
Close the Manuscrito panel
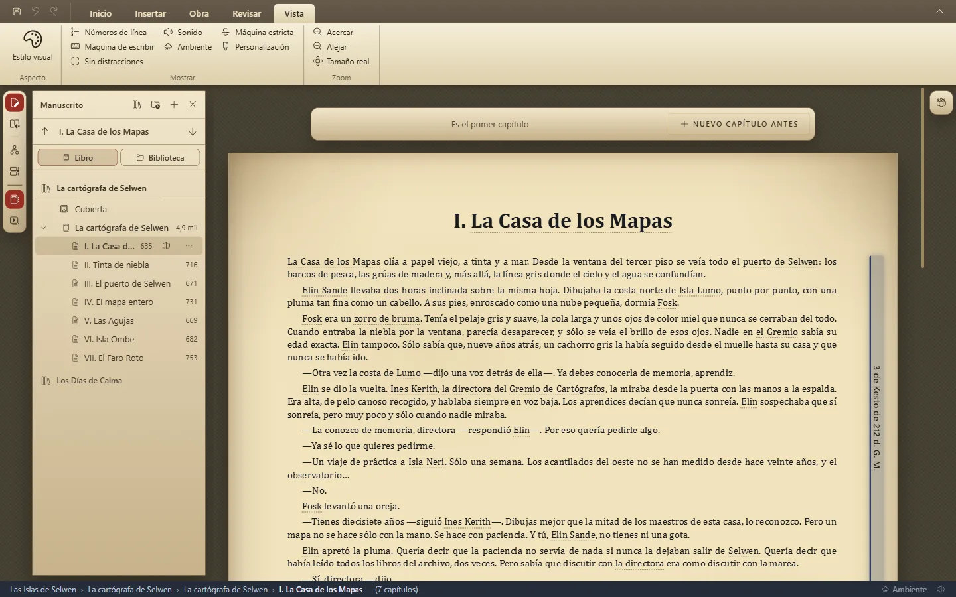click(x=193, y=105)
